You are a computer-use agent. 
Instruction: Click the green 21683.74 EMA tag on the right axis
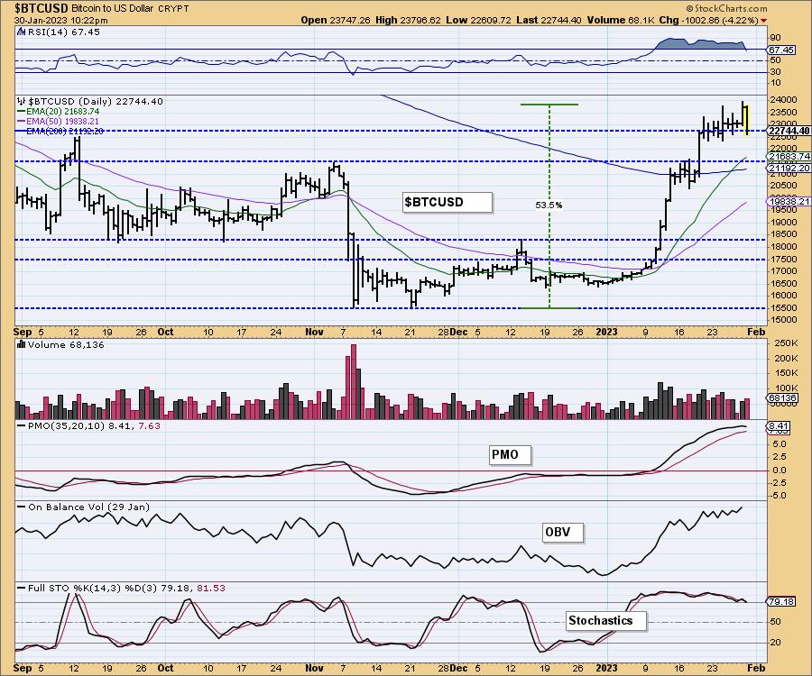(x=789, y=156)
